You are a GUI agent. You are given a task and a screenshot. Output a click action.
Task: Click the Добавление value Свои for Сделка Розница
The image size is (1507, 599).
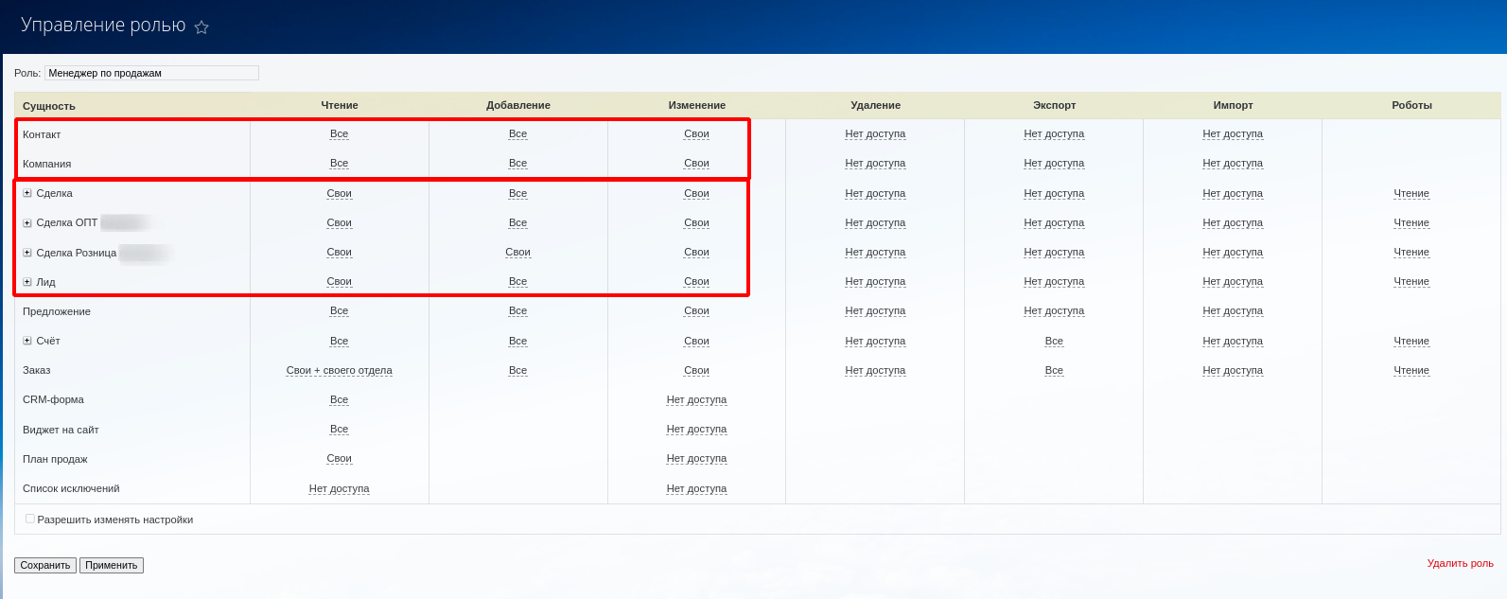coord(517,253)
